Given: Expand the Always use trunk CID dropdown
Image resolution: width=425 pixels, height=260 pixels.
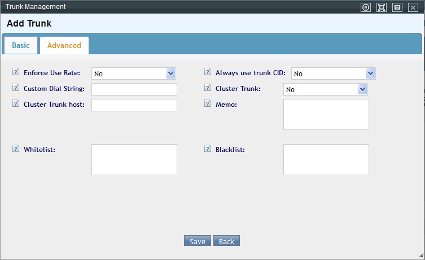Looking at the screenshot, I should [x=334, y=73].
